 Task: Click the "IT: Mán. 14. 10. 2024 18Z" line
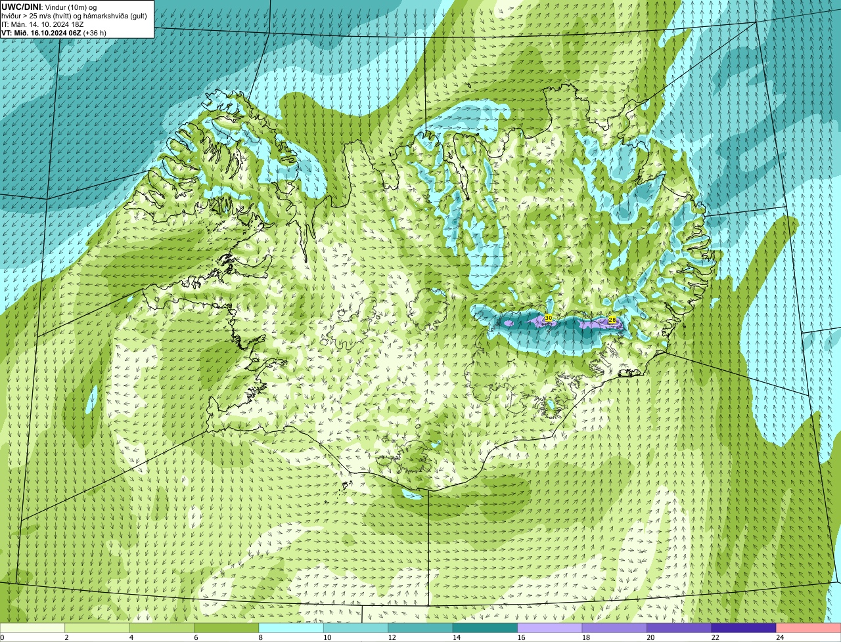coord(42,24)
